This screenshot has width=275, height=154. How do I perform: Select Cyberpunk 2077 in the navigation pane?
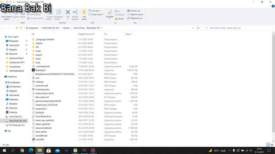click(x=17, y=62)
